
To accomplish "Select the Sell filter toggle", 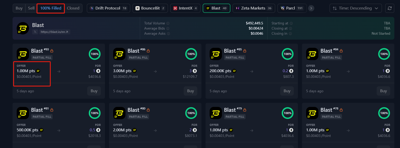I will (x=31, y=8).
